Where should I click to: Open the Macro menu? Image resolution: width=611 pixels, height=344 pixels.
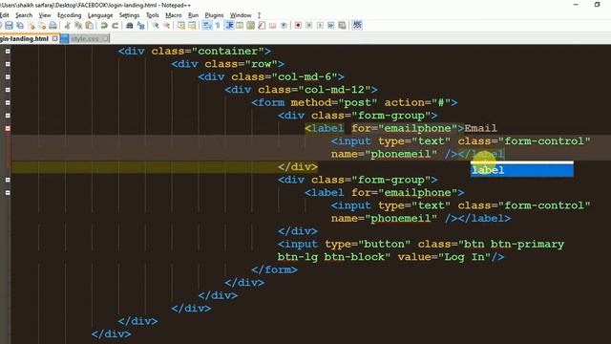174,15
